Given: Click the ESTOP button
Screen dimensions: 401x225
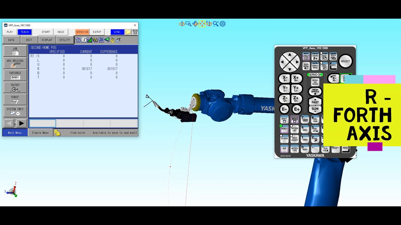Looking at the screenshot, I should [x=97, y=32].
